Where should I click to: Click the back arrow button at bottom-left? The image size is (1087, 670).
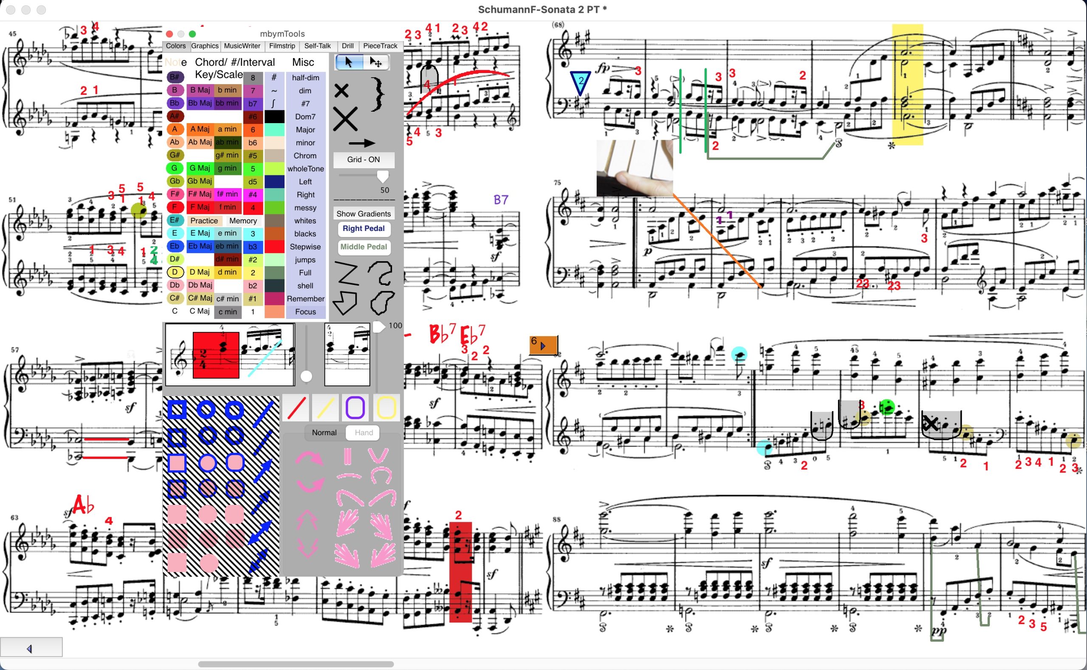30,649
